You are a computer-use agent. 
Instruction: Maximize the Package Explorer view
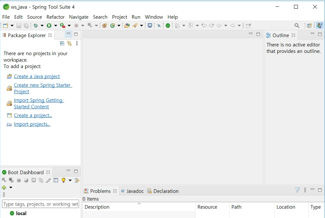pos(76,34)
